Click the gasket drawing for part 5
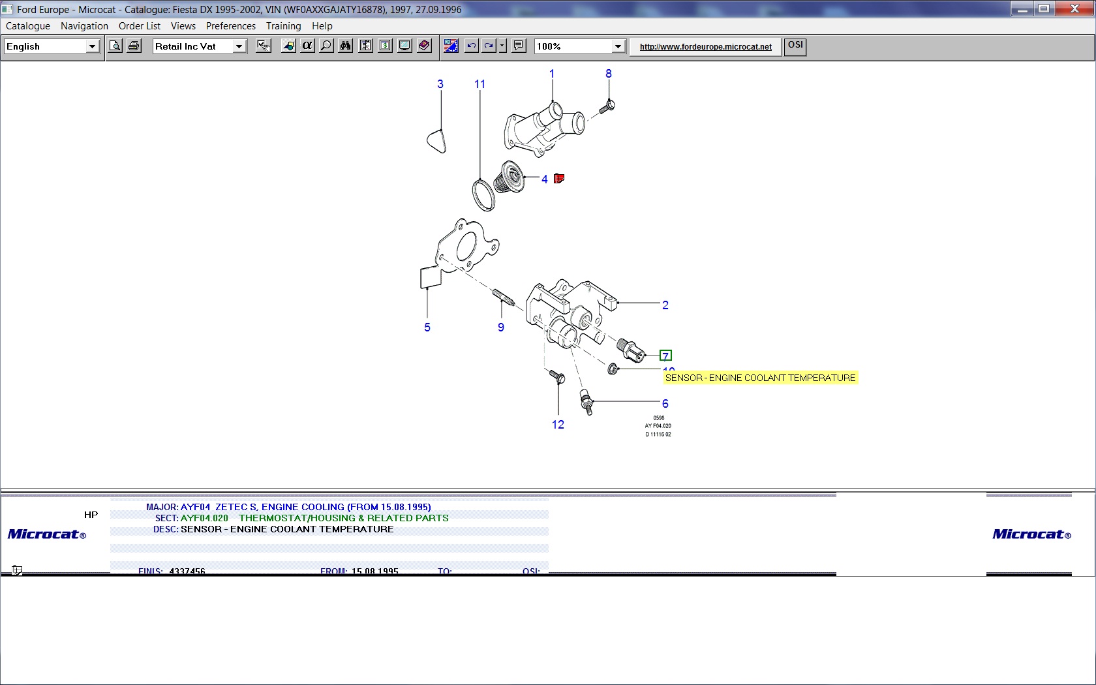 pyautogui.click(x=459, y=253)
